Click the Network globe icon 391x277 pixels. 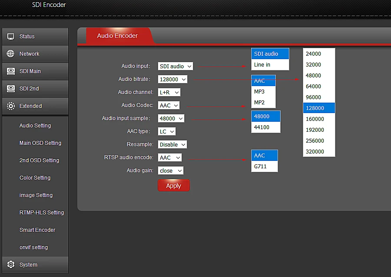click(10, 54)
